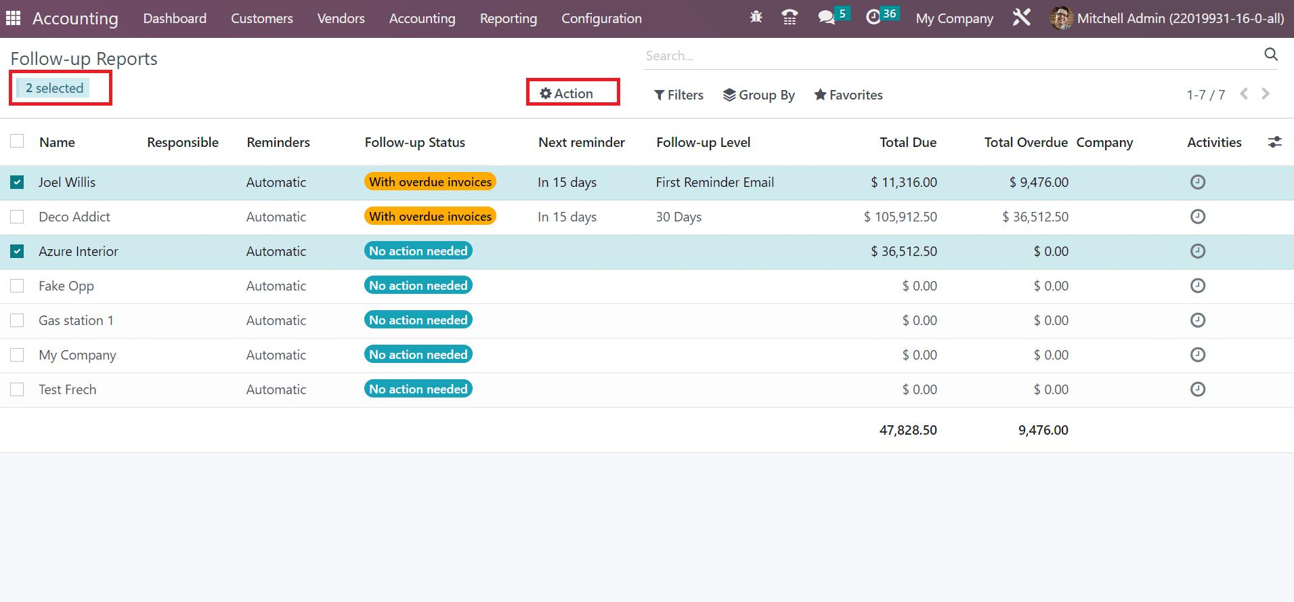Open the conversations chat icon

tap(826, 18)
